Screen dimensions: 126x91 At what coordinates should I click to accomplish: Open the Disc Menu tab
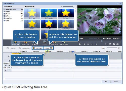pos(45,43)
